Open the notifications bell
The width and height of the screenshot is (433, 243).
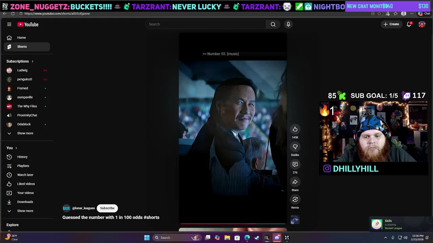(409, 24)
